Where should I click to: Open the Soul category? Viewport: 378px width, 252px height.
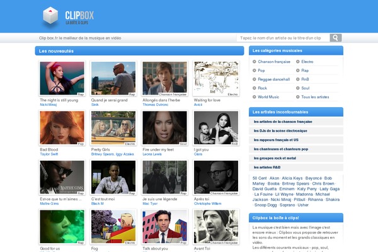pos(305,88)
